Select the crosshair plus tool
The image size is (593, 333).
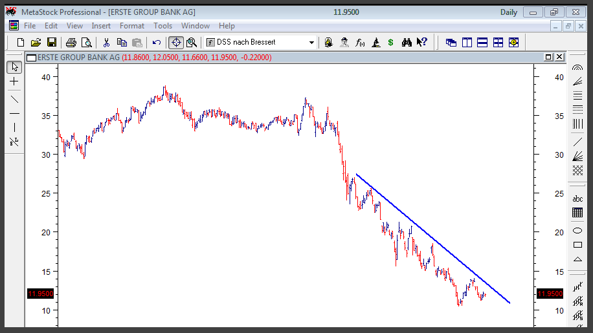click(14, 81)
